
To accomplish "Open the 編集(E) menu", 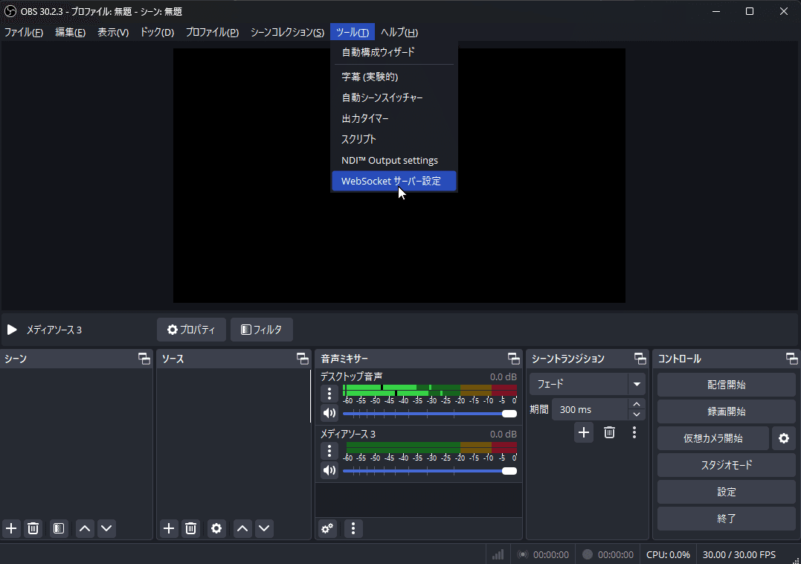I will 70,32.
